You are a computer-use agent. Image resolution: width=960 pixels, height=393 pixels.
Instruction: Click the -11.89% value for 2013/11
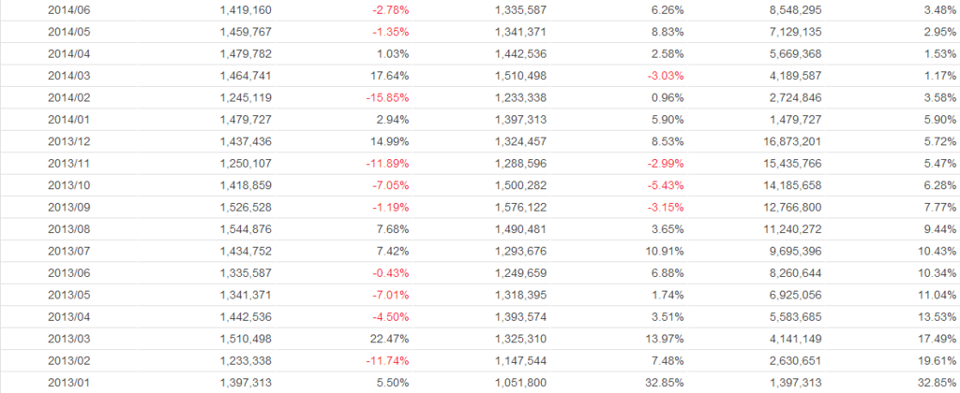(x=387, y=162)
